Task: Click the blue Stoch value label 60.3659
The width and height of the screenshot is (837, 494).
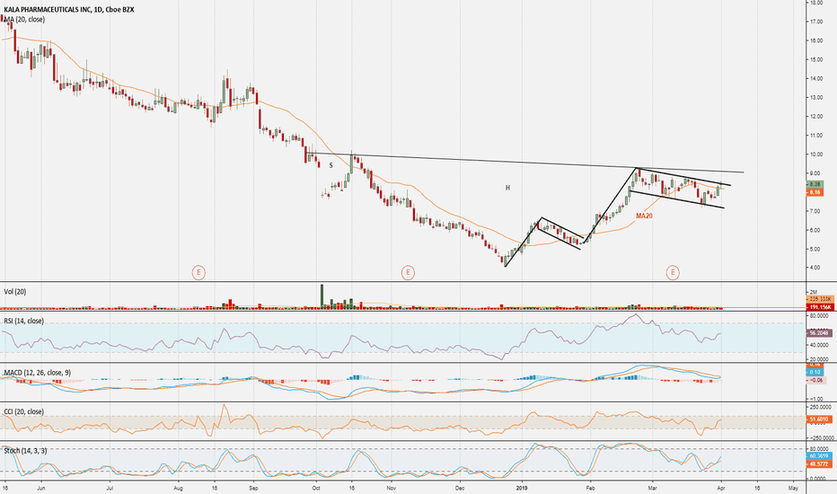Action: coord(819,456)
